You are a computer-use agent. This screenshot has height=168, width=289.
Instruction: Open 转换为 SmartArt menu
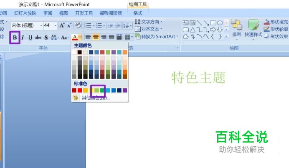point(157,36)
